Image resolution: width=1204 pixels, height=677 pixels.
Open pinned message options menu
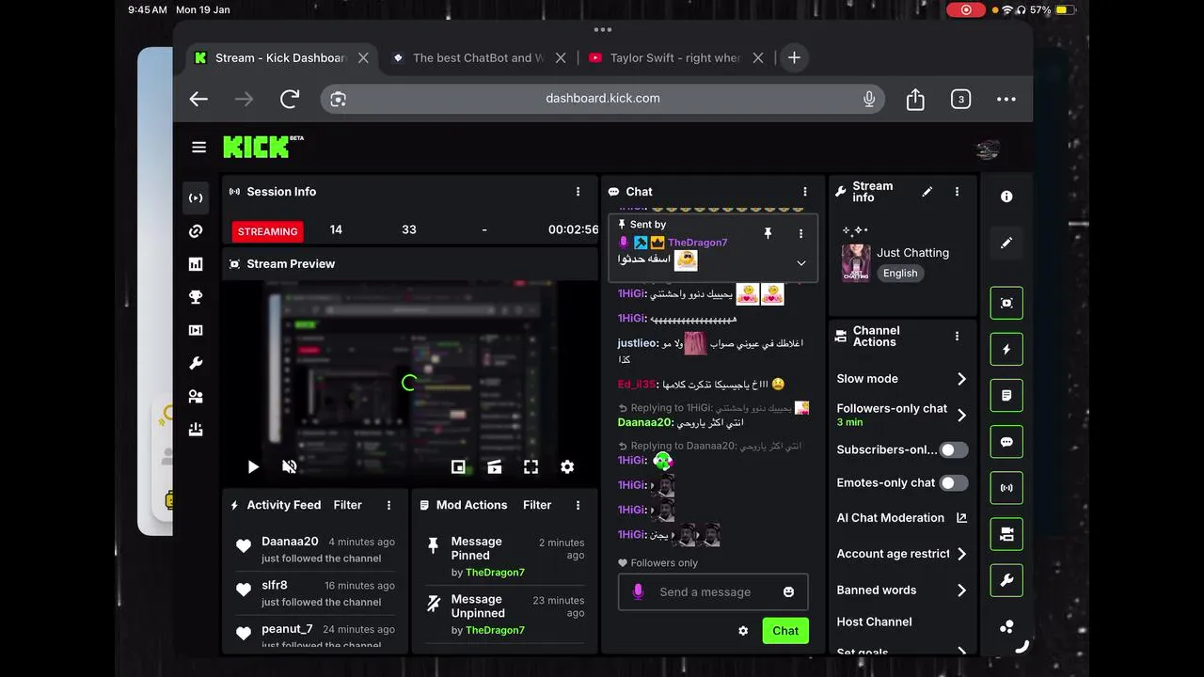800,233
